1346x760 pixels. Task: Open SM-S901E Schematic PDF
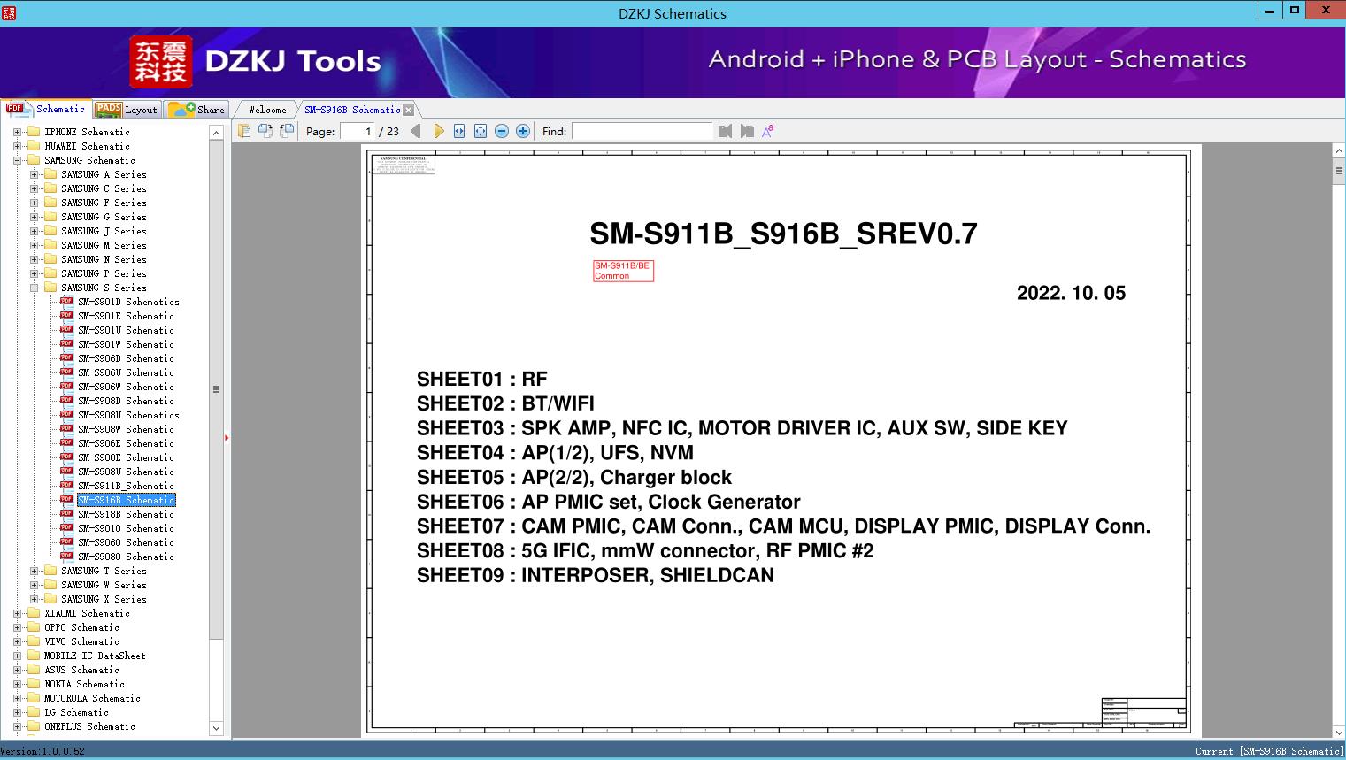(x=126, y=316)
